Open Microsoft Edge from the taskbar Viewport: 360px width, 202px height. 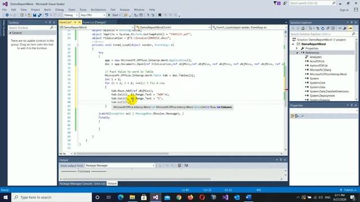pos(120,197)
